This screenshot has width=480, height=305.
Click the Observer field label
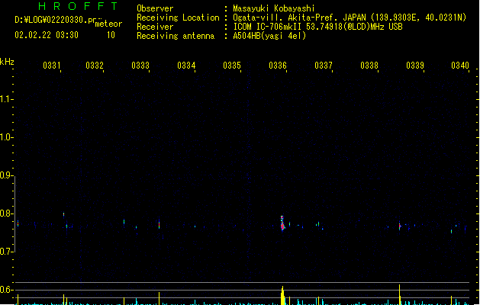(x=155, y=8)
